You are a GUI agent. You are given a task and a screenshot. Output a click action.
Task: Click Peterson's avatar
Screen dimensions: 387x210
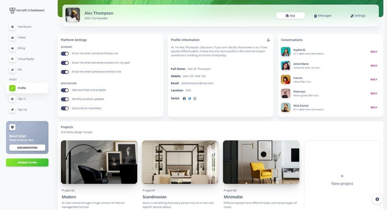[286, 94]
